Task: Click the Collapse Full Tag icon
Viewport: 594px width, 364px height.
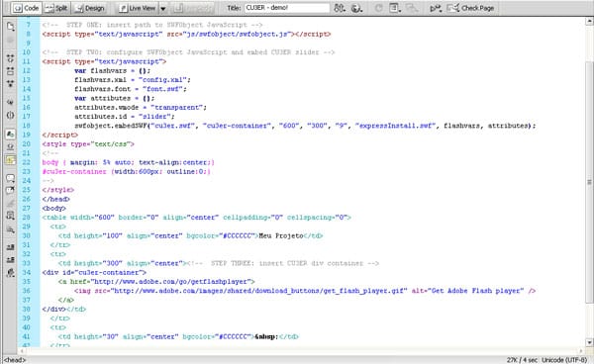Action: [x=10, y=58]
